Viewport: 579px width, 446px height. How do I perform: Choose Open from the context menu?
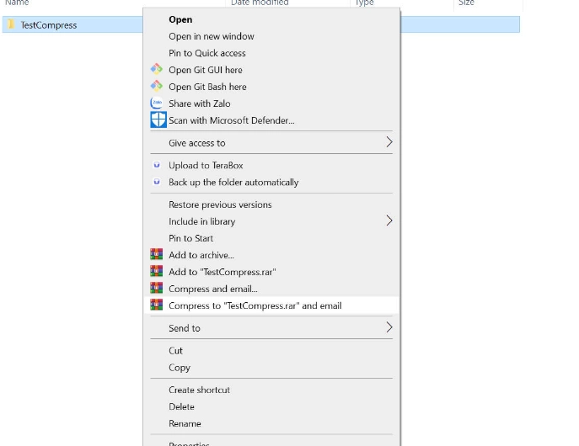click(x=271, y=19)
